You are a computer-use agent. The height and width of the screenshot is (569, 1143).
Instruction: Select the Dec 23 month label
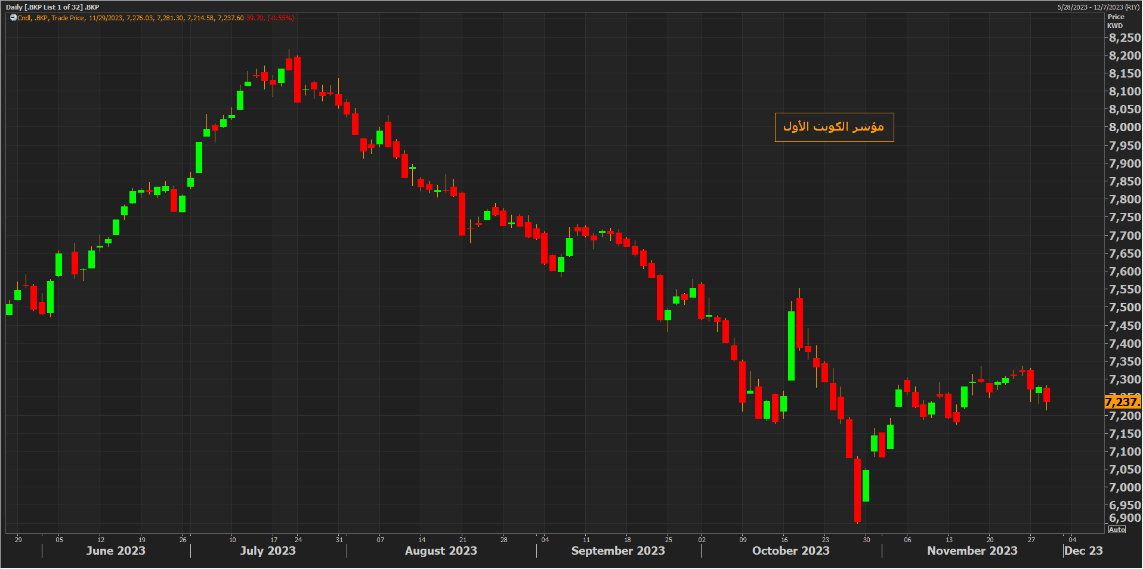[x=1083, y=551]
